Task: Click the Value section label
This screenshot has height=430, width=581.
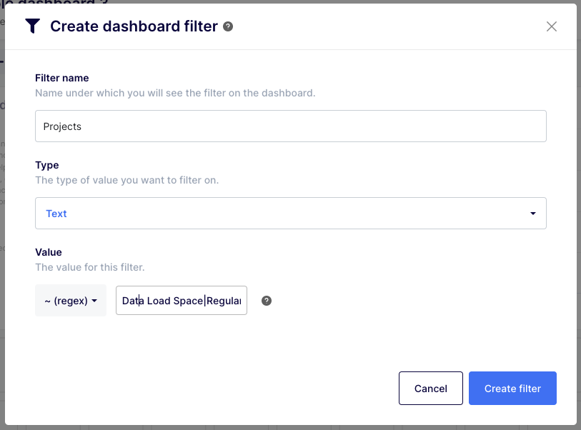Action: [x=48, y=252]
